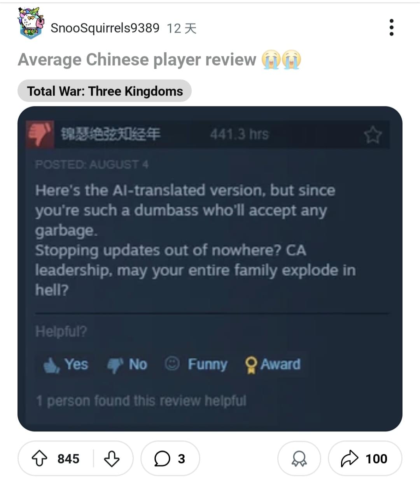420x485 pixels.
Task: Open the three-dot post options menu
Action: click(x=391, y=28)
